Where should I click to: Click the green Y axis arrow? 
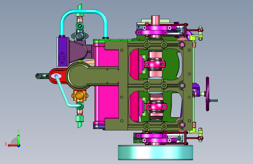[x=19, y=139]
